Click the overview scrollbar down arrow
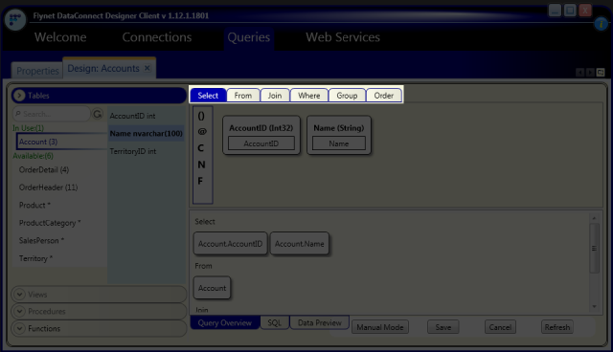This screenshot has width=613, height=352. click(594, 306)
